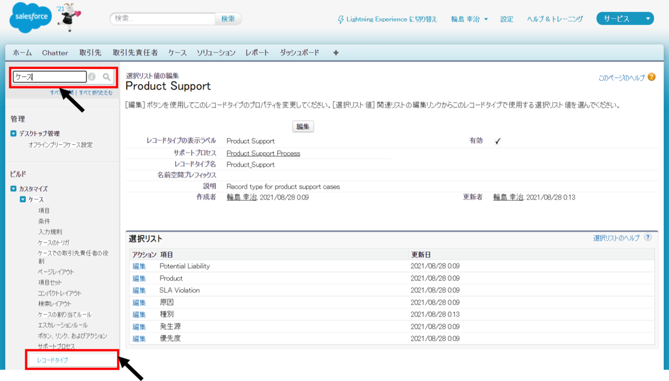669x381 pixels.
Task: Open the 取引先 tab
Action: pyautogui.click(x=90, y=53)
